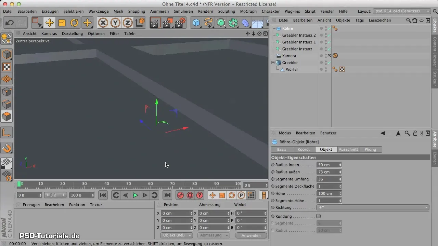The image size is (438, 246).
Task: Click the coordinate system cube icon
Action: 140,23
